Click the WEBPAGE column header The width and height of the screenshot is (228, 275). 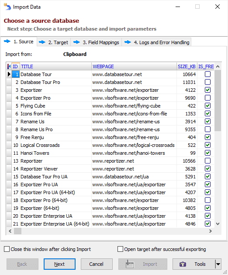[134, 66]
